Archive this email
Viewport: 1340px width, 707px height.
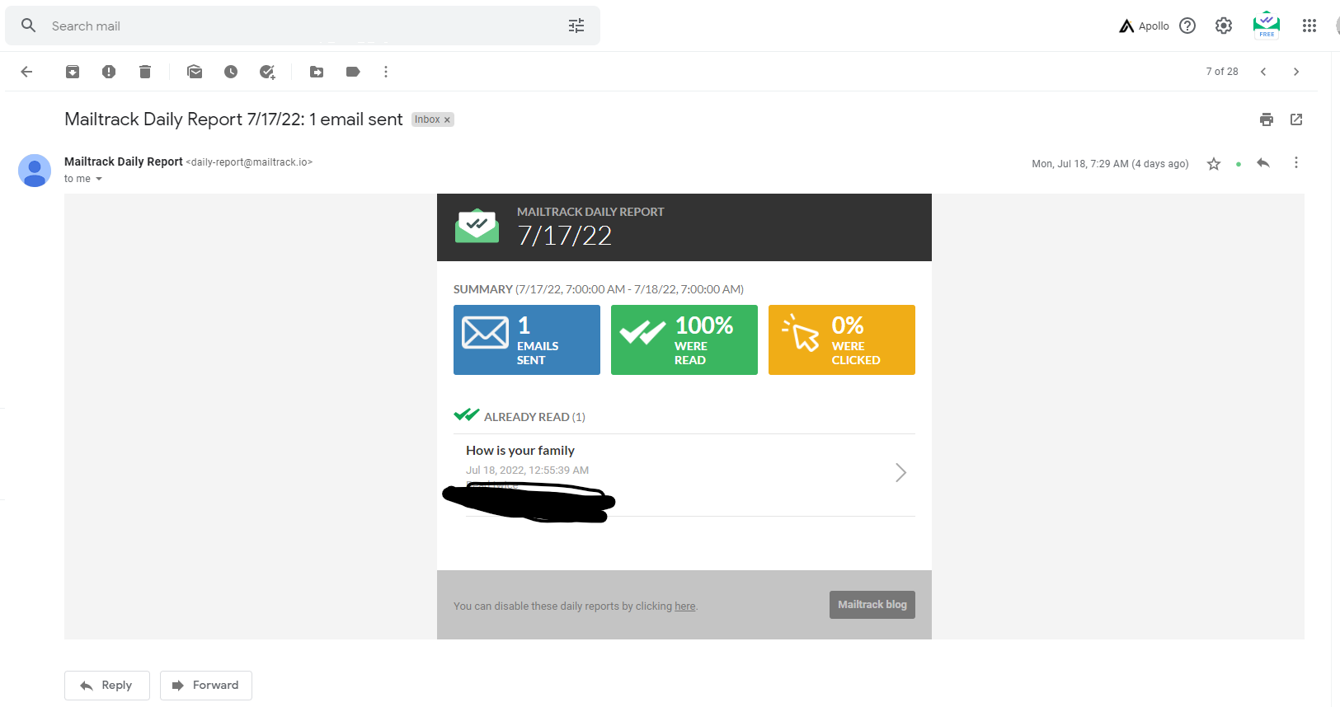(x=73, y=72)
